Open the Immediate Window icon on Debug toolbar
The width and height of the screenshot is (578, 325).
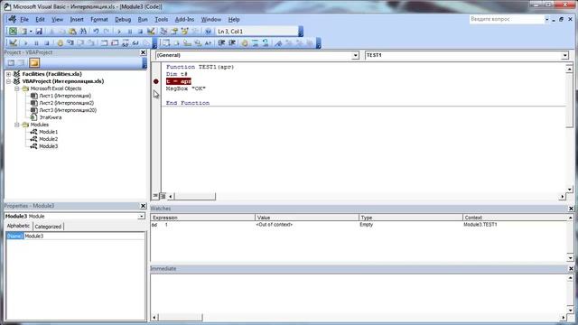tap(115, 43)
